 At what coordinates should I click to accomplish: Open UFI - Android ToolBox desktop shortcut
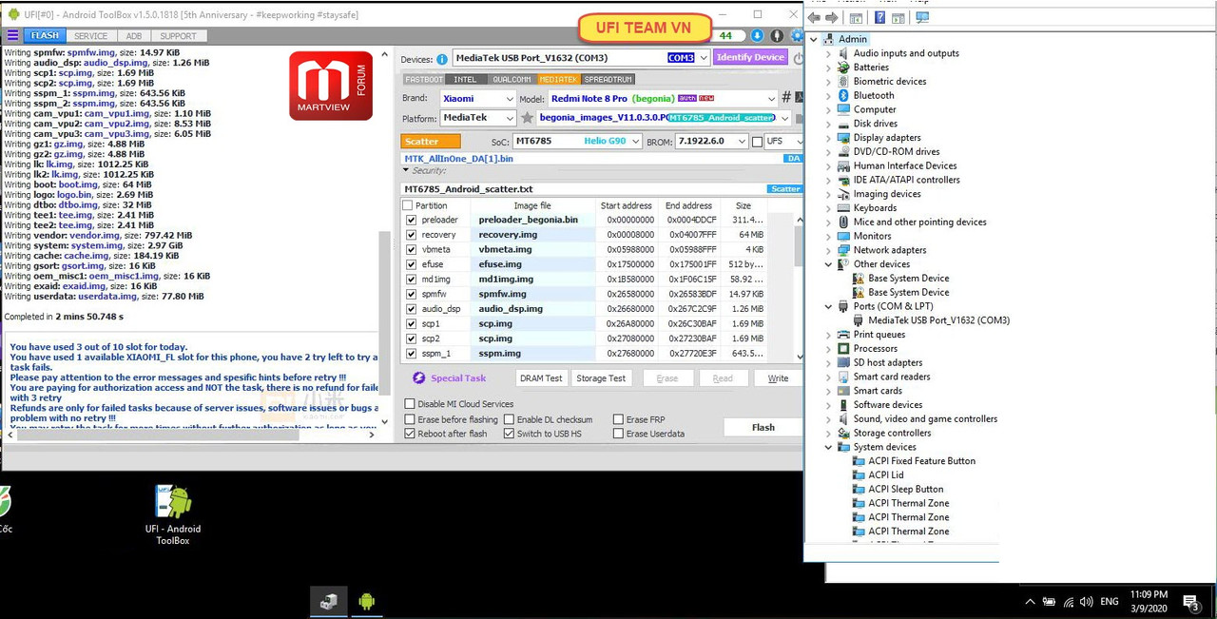pos(173,514)
